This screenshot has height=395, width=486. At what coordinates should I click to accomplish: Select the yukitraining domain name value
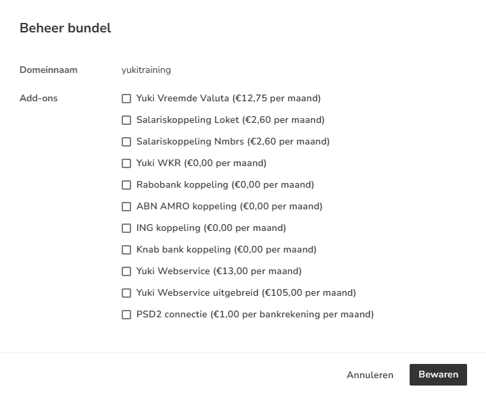146,70
